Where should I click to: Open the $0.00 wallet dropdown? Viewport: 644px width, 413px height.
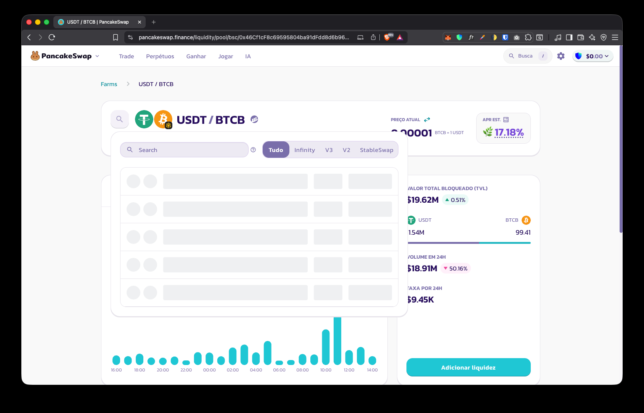coord(593,56)
